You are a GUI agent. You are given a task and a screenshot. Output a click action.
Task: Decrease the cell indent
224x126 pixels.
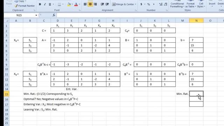pos(102,4)
